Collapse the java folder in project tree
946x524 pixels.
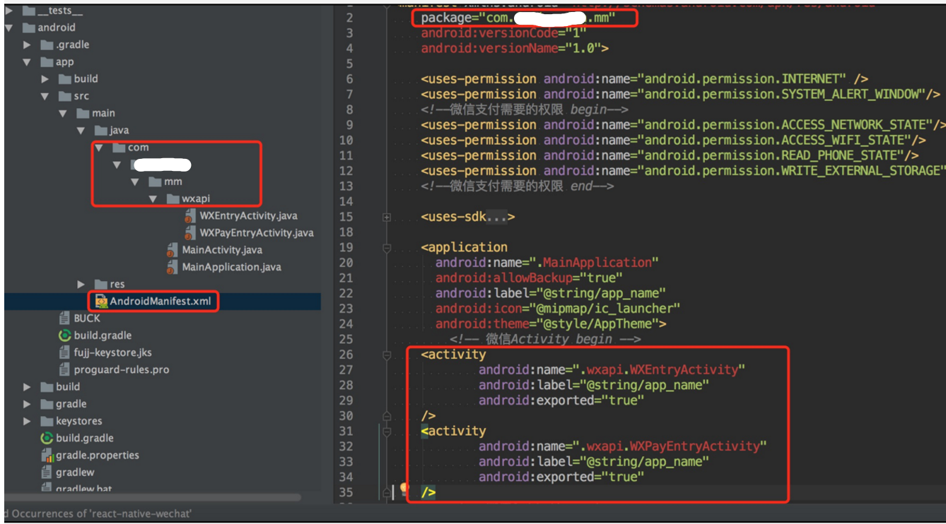80,130
